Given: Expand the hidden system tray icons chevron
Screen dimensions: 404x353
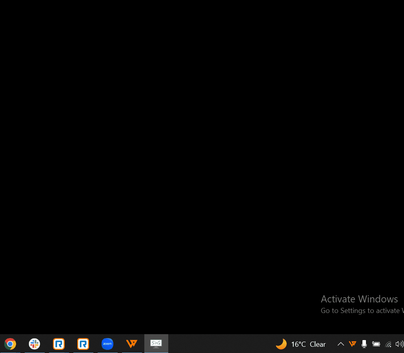Looking at the screenshot, I should coord(341,344).
